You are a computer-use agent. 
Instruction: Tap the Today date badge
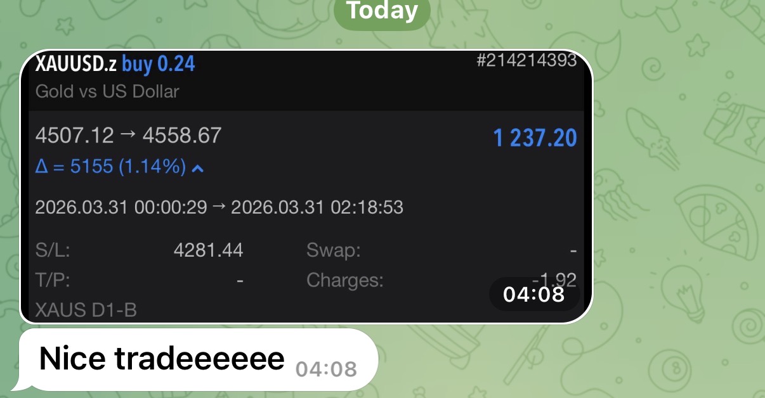coord(383,11)
